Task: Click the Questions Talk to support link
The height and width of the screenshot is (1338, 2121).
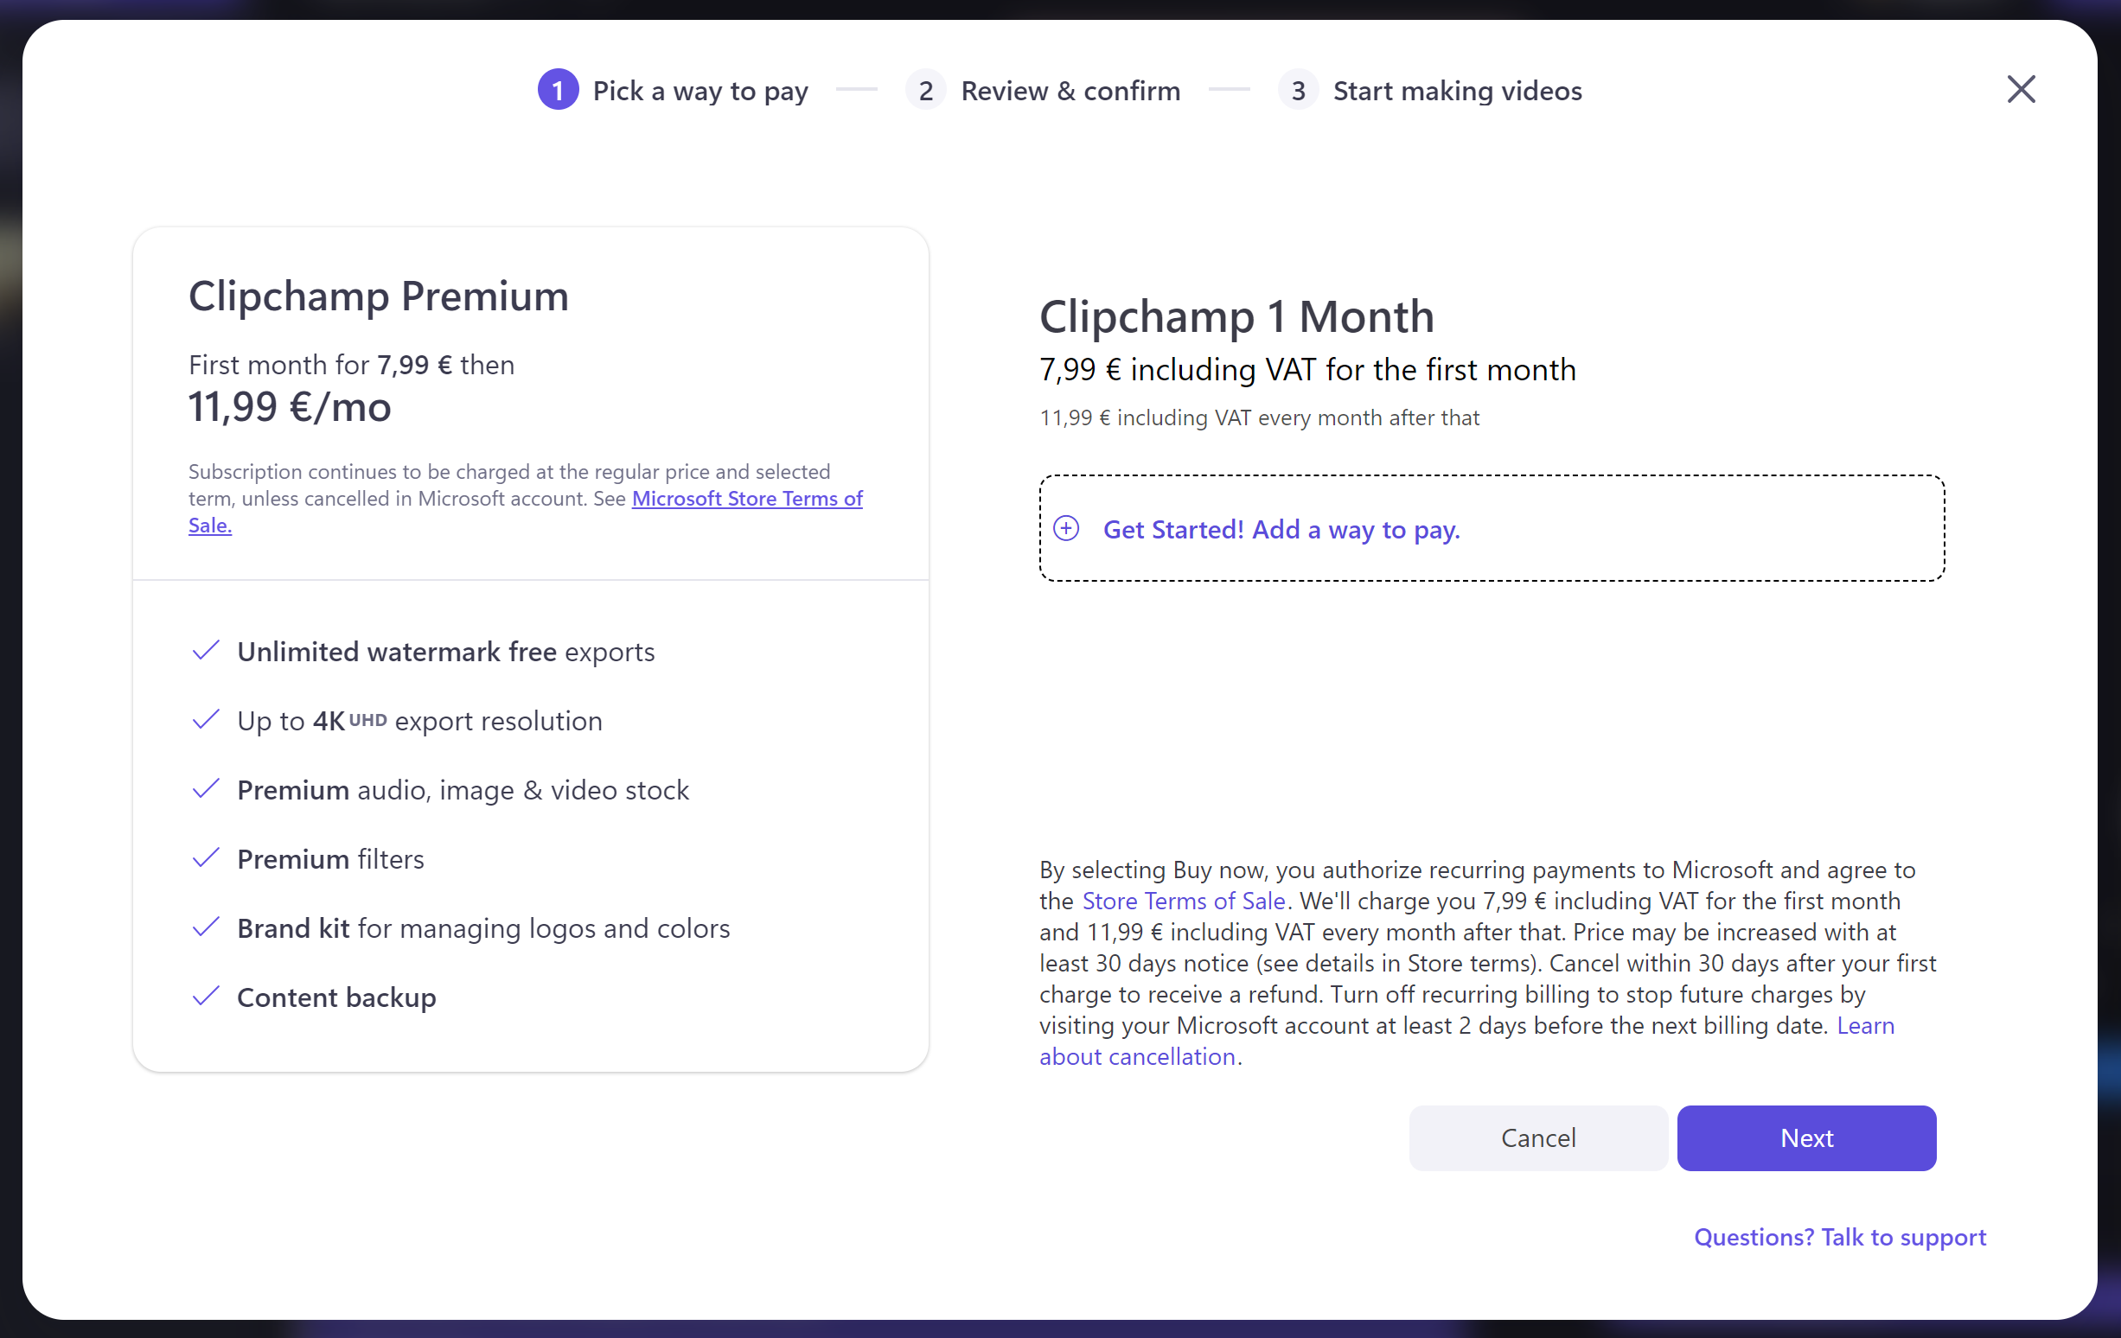Action: click(1837, 1236)
